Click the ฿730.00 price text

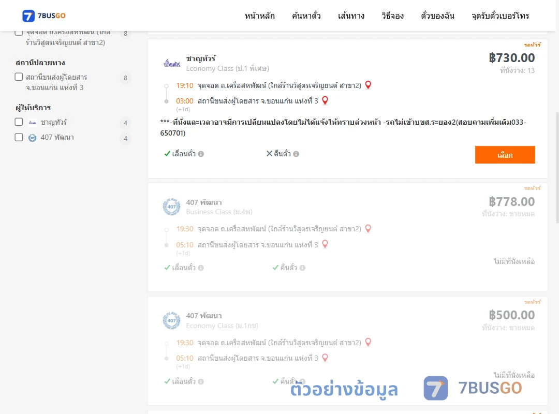511,58
